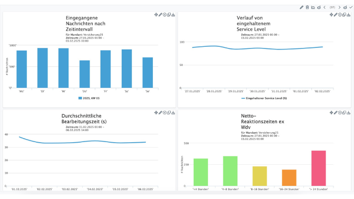Screen dimensions: 354x199
Task: Click the green '4-8 Stunden' bar
Action: 230,171
